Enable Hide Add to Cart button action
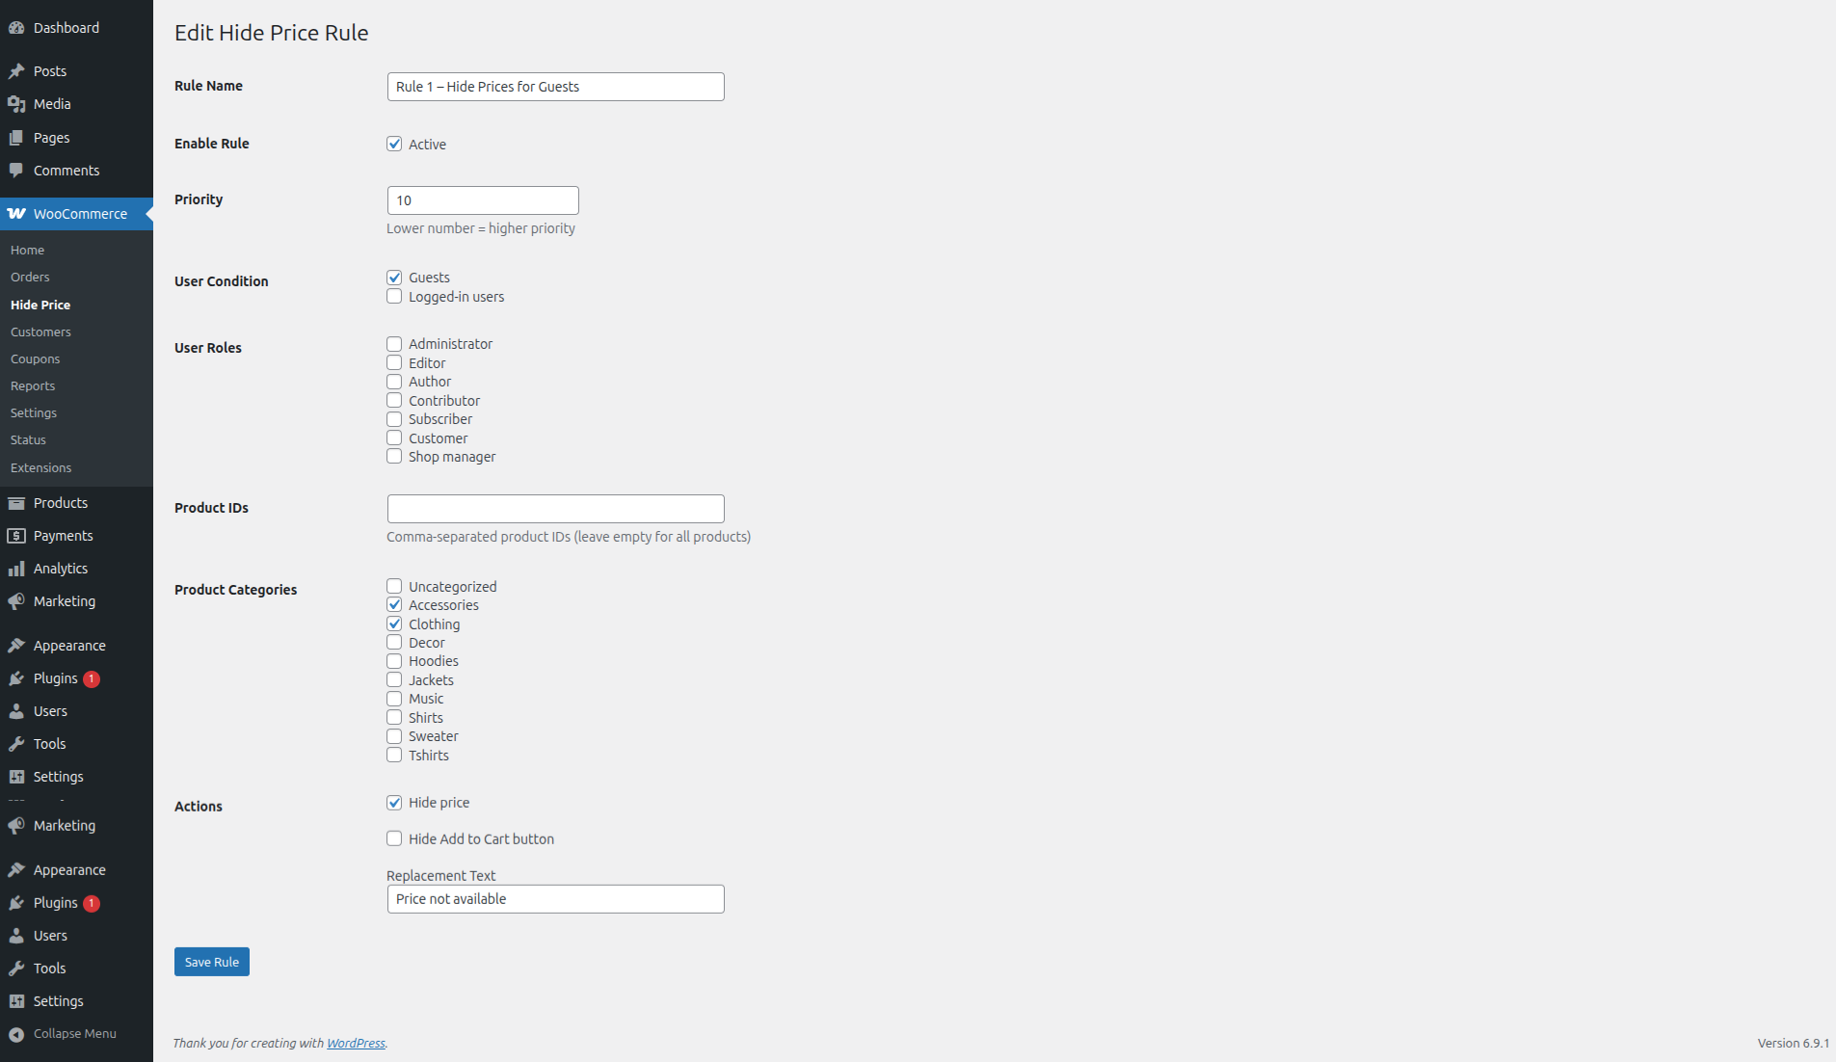This screenshot has width=1836, height=1062. [x=394, y=838]
